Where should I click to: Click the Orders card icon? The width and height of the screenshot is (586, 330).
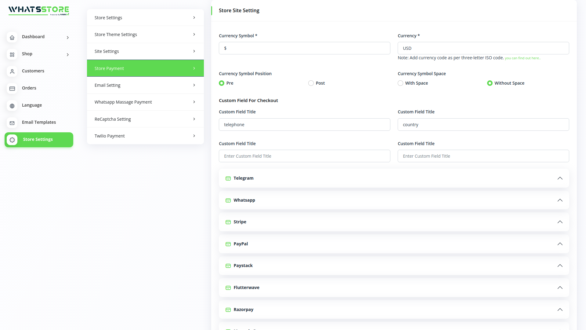pyautogui.click(x=12, y=89)
